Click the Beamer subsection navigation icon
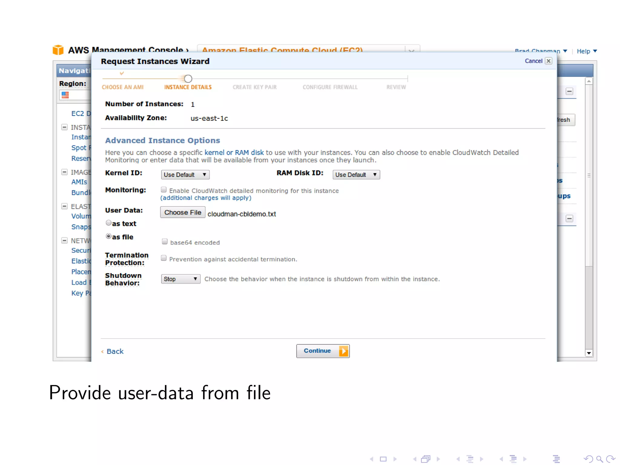Viewport: 620px width, 465px height. point(470,459)
